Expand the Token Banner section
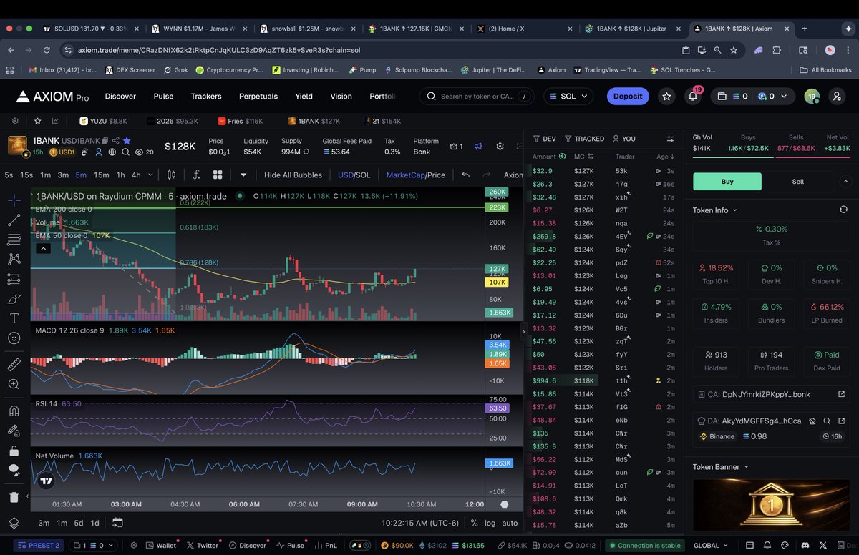Screen dimensions: 859x555 (x=721, y=467)
